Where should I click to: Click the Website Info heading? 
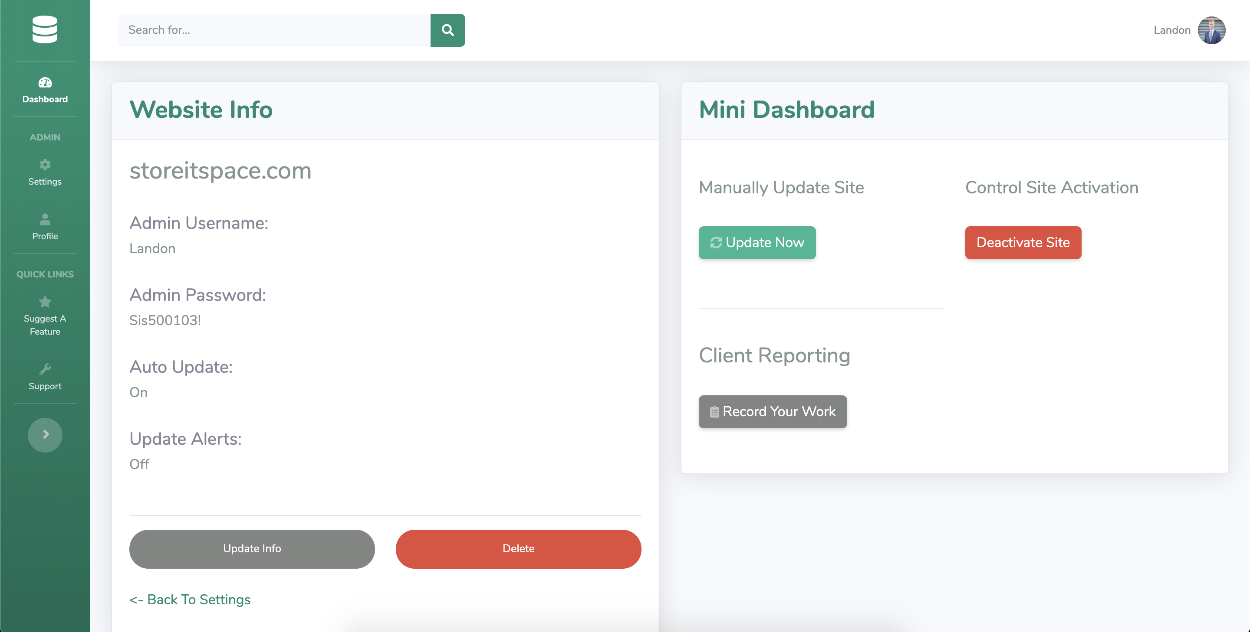pos(201,110)
